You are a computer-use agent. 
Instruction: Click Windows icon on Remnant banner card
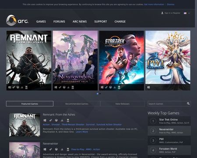(10, 87)
